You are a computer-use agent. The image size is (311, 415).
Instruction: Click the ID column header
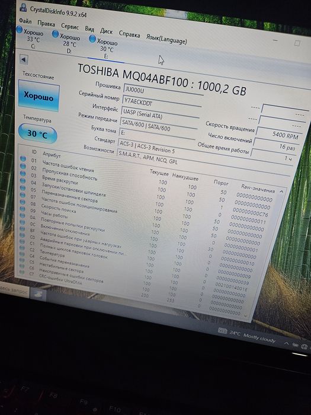[x=34, y=152]
